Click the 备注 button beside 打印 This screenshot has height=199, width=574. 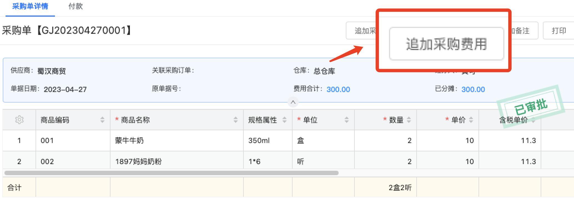pos(523,30)
